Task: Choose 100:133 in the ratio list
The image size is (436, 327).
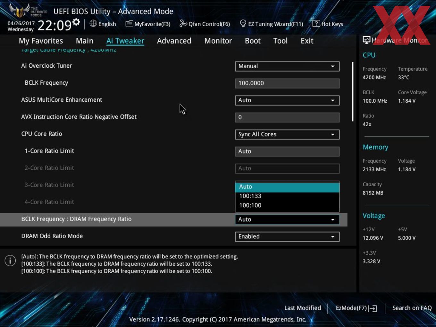Action: pos(287,196)
